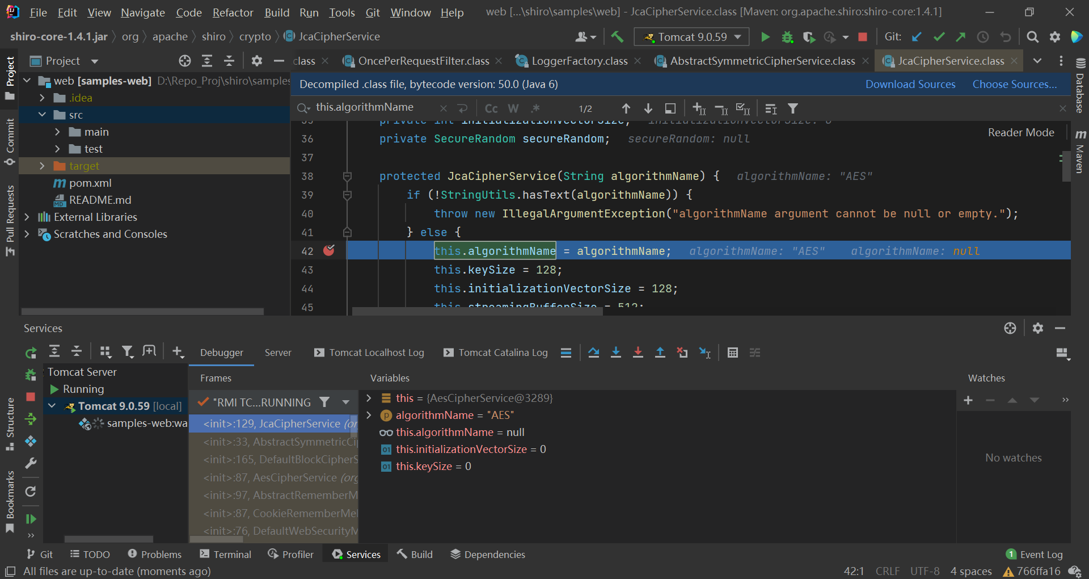Rerun the service with green refresh icon
Image resolution: width=1089 pixels, height=579 pixels.
(31, 353)
